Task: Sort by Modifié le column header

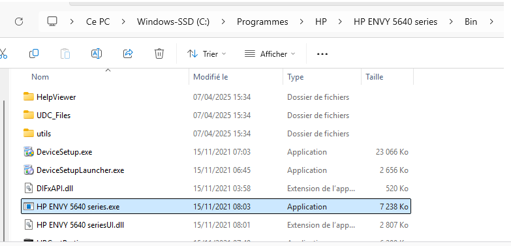Action: [x=211, y=77]
